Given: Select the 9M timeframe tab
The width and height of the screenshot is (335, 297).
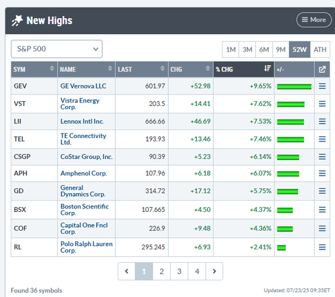Looking at the screenshot, I should (281, 50).
